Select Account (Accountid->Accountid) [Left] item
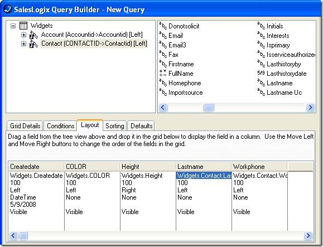Screen dimensions: 323x247 click(x=92, y=35)
